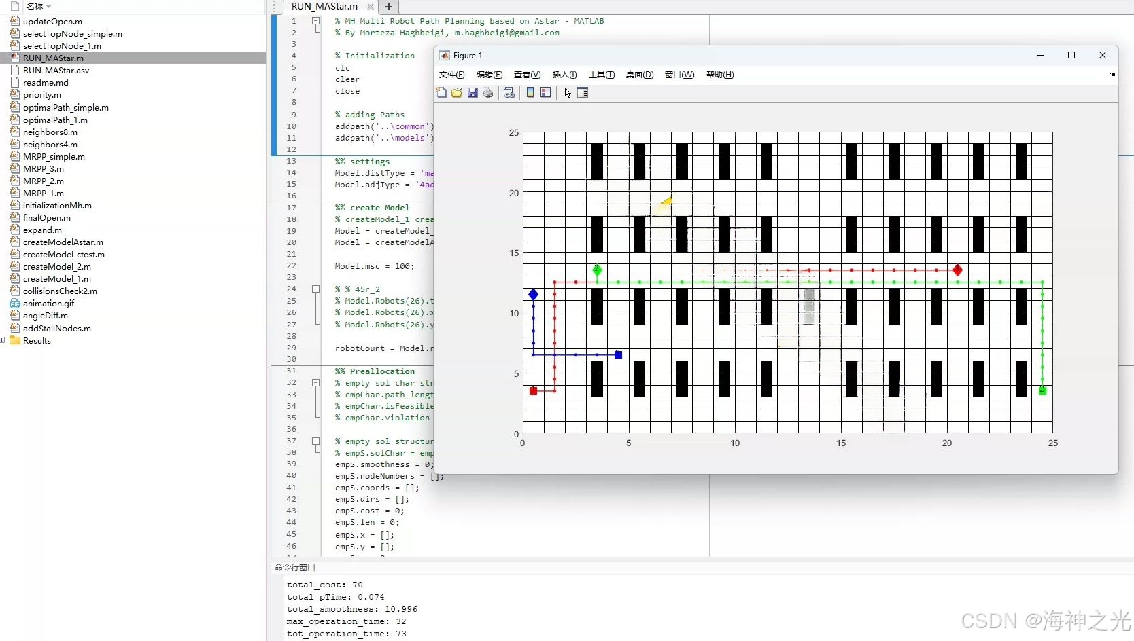Image resolution: width=1134 pixels, height=641 pixels.
Task: Click the blue diamond start marker in plot
Action: point(533,294)
